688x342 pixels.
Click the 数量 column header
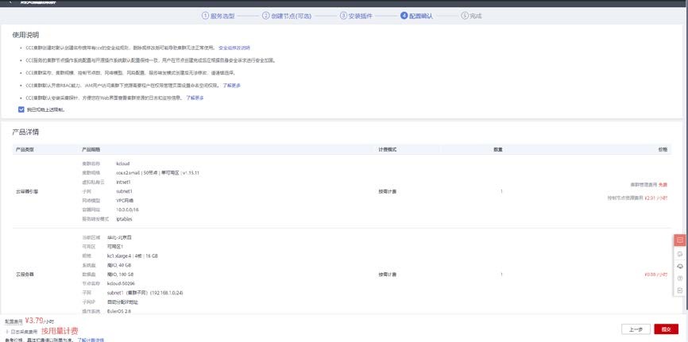(498, 149)
